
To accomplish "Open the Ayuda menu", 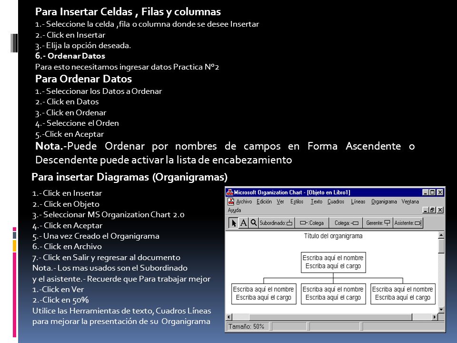I will coord(234,210).
